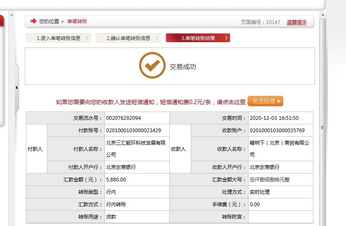Open the 温馨提示 link
Viewport: 346px width, 226px height.
tap(296, 22)
